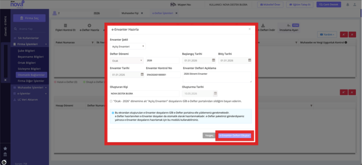Open the Envanter Tarihi calendar icon
This screenshot has height=165, width=362.
click(x=142, y=75)
